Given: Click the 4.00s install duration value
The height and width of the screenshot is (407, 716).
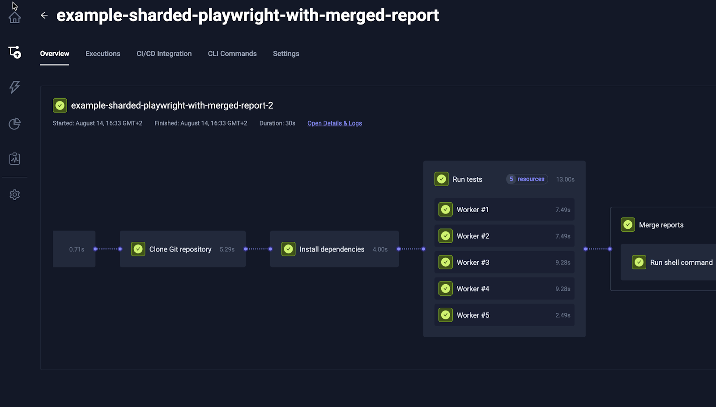Looking at the screenshot, I should [380, 249].
